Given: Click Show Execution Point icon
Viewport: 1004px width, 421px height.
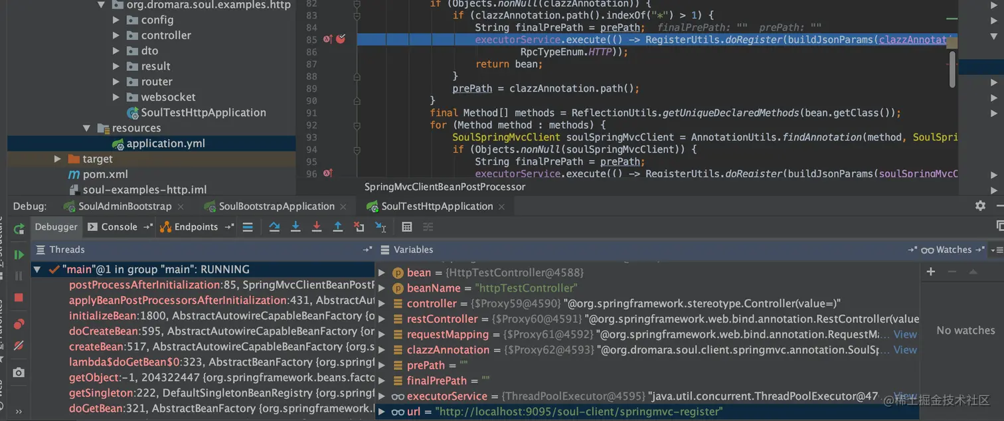Looking at the screenshot, I should (x=248, y=227).
